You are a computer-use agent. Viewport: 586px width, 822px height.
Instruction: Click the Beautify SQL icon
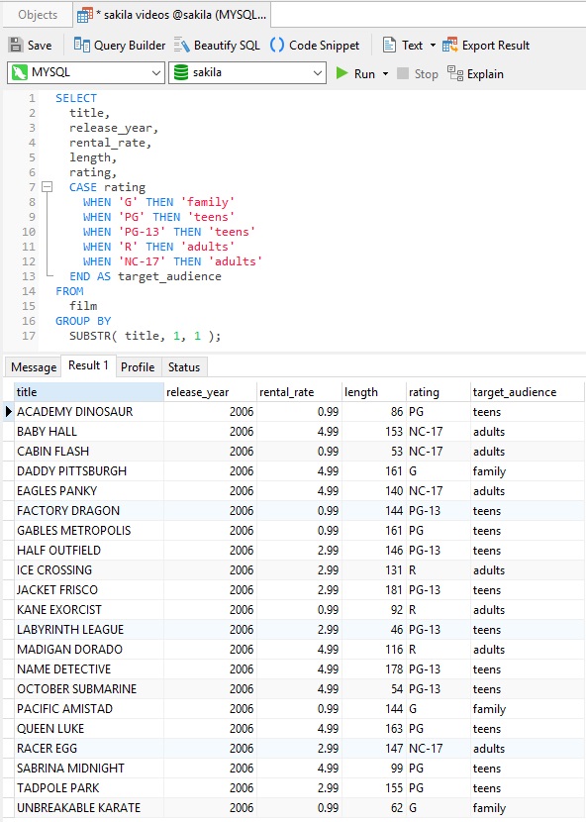point(181,46)
